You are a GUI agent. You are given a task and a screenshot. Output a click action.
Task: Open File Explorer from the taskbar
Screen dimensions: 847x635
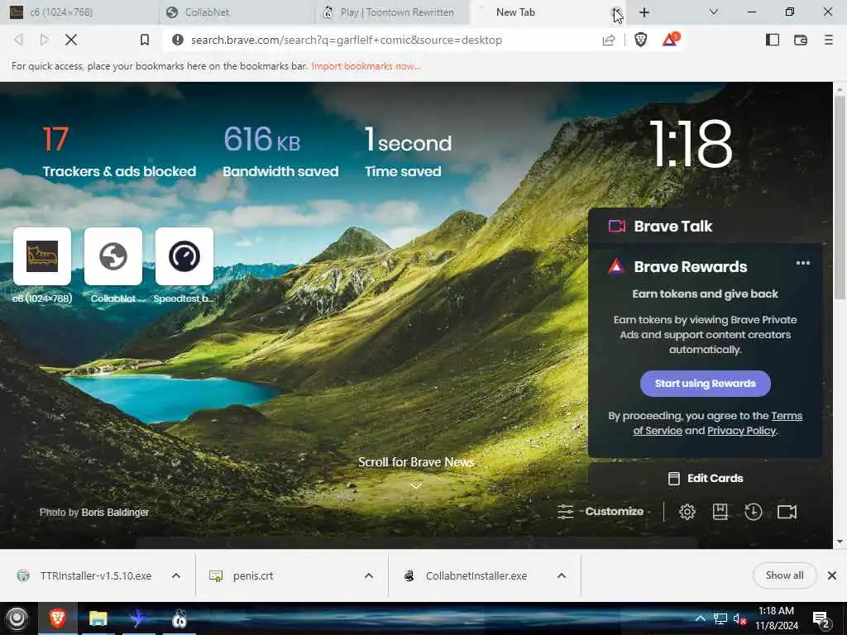pyautogui.click(x=98, y=618)
